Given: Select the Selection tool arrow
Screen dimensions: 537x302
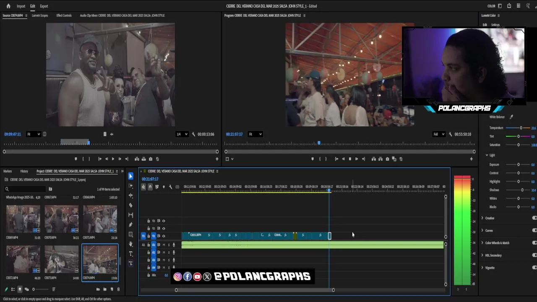Looking at the screenshot, I should click(130, 176).
